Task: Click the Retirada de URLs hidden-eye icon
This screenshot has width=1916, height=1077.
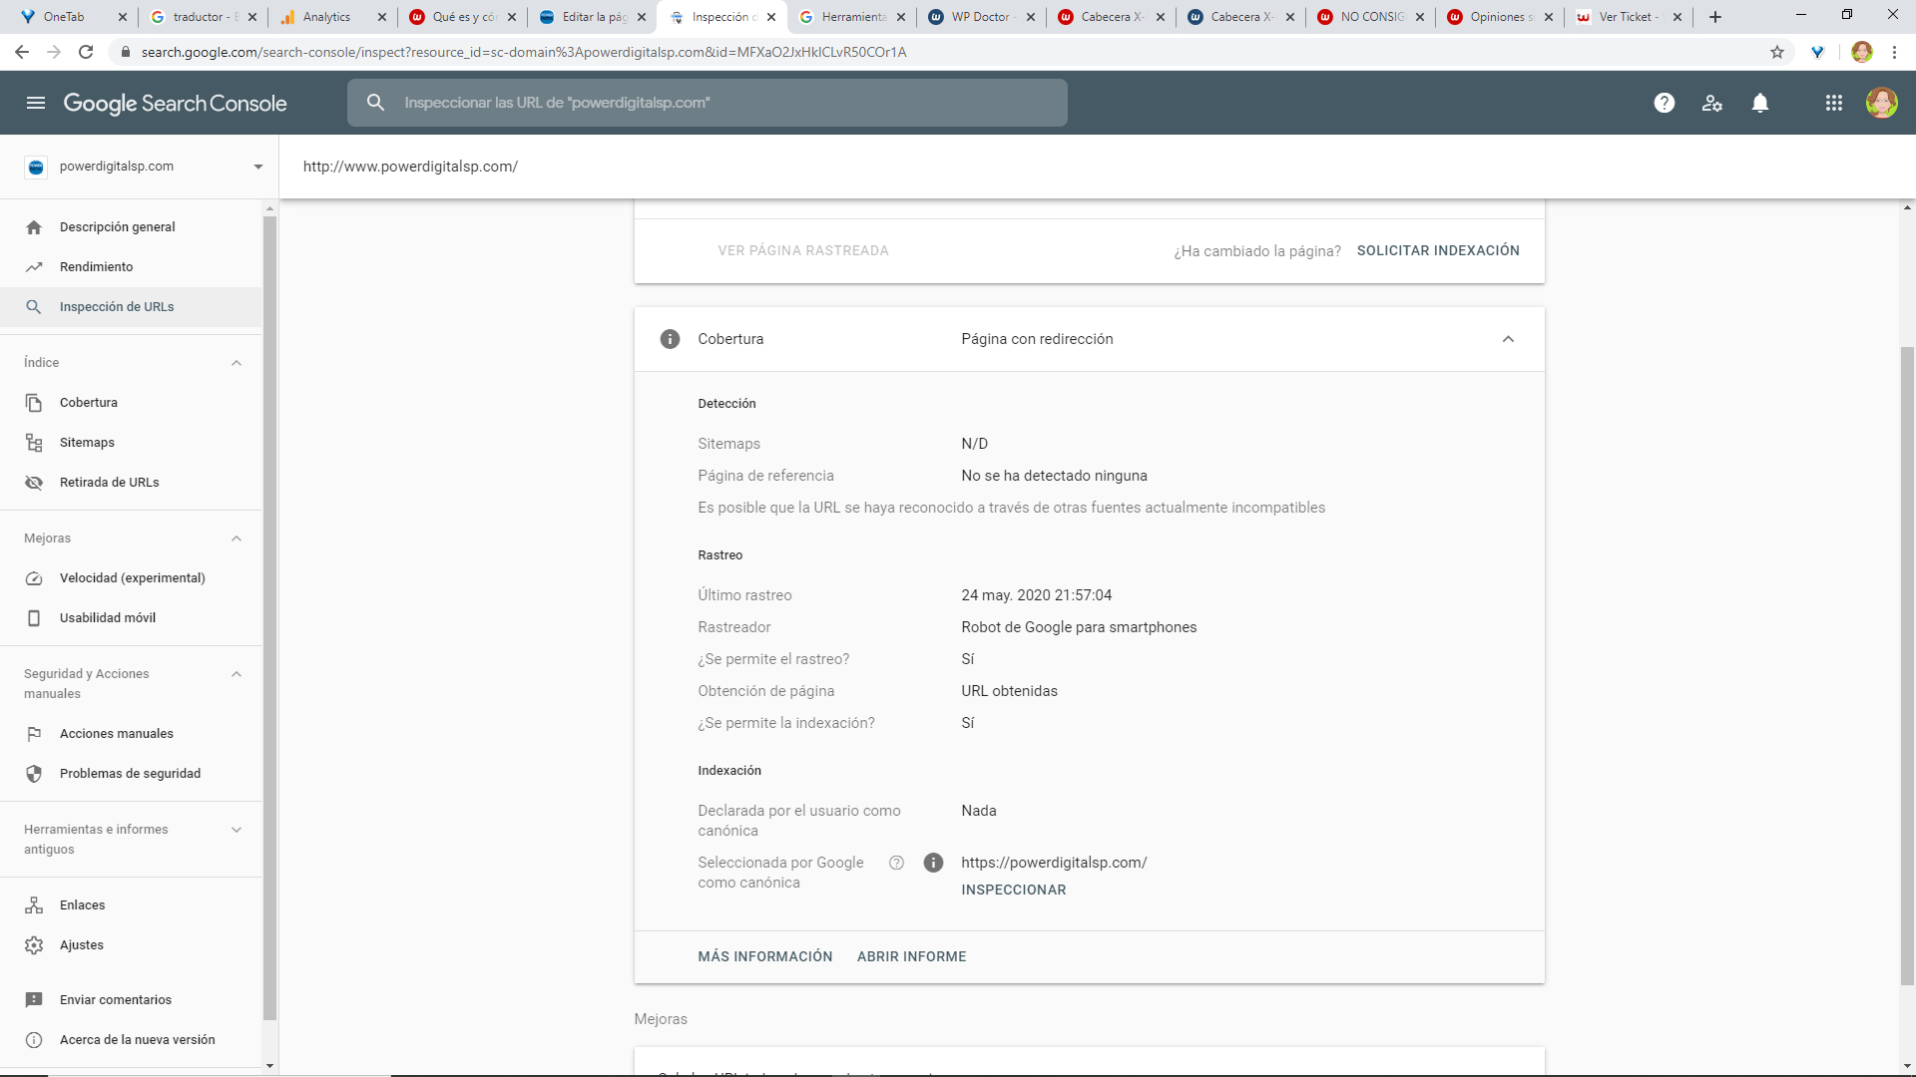Action: 34,483
